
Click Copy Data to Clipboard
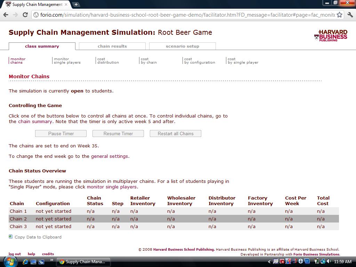pyautogui.click(x=38, y=237)
